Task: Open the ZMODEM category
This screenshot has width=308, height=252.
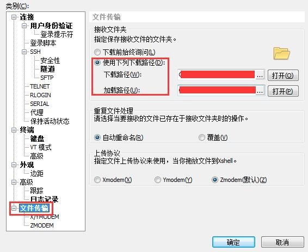Action: pyautogui.click(x=42, y=225)
